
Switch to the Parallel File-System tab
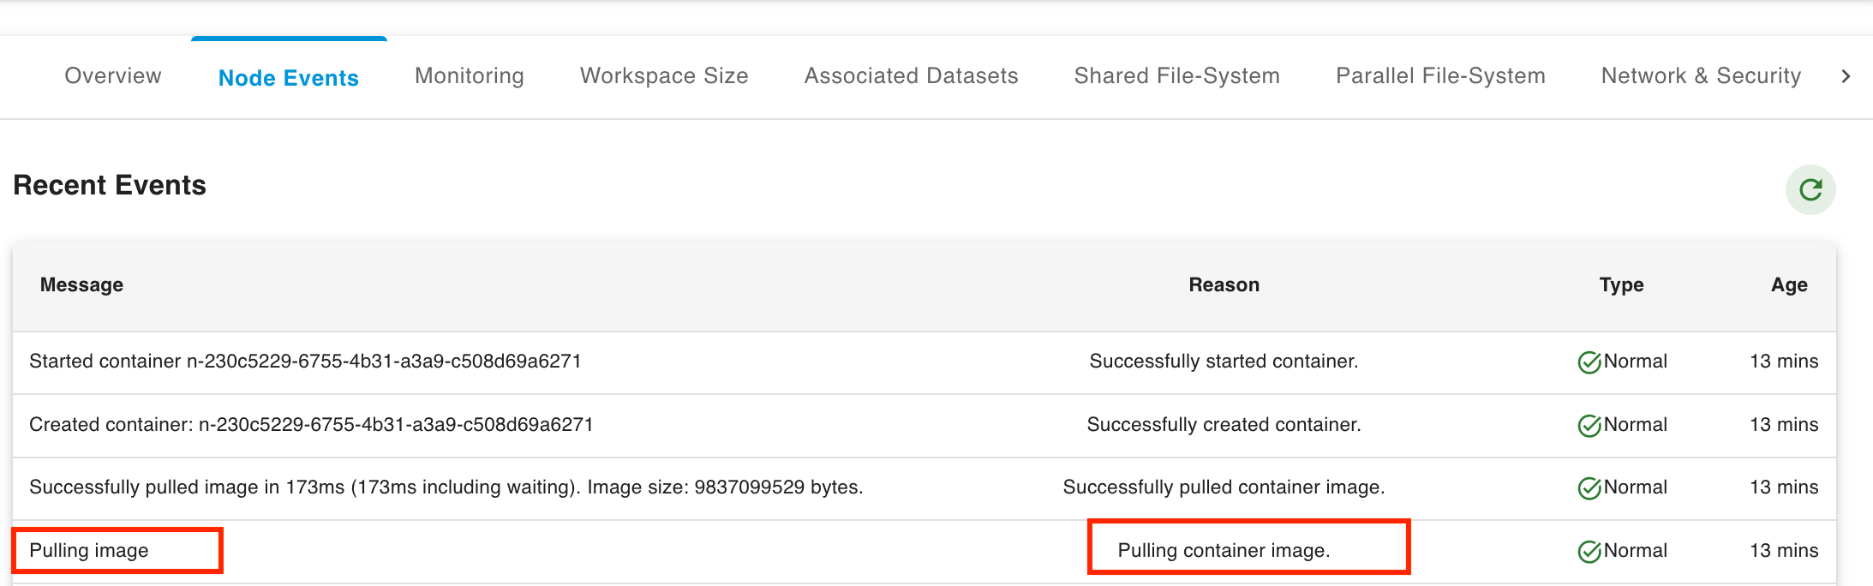(x=1440, y=76)
